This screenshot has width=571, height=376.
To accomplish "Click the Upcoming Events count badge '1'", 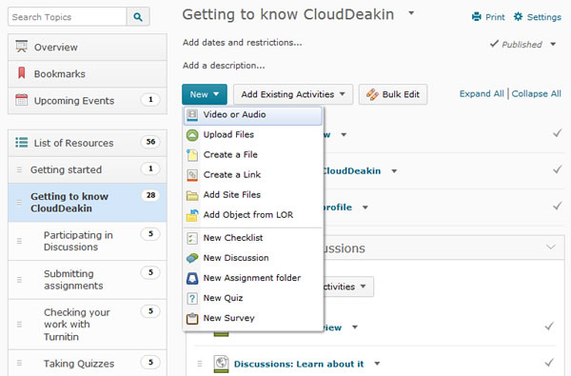I will click(x=150, y=99).
